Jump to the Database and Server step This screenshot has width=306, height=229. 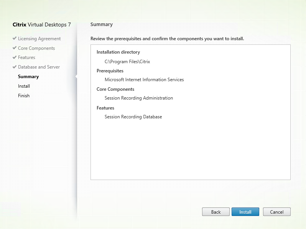pos(39,67)
